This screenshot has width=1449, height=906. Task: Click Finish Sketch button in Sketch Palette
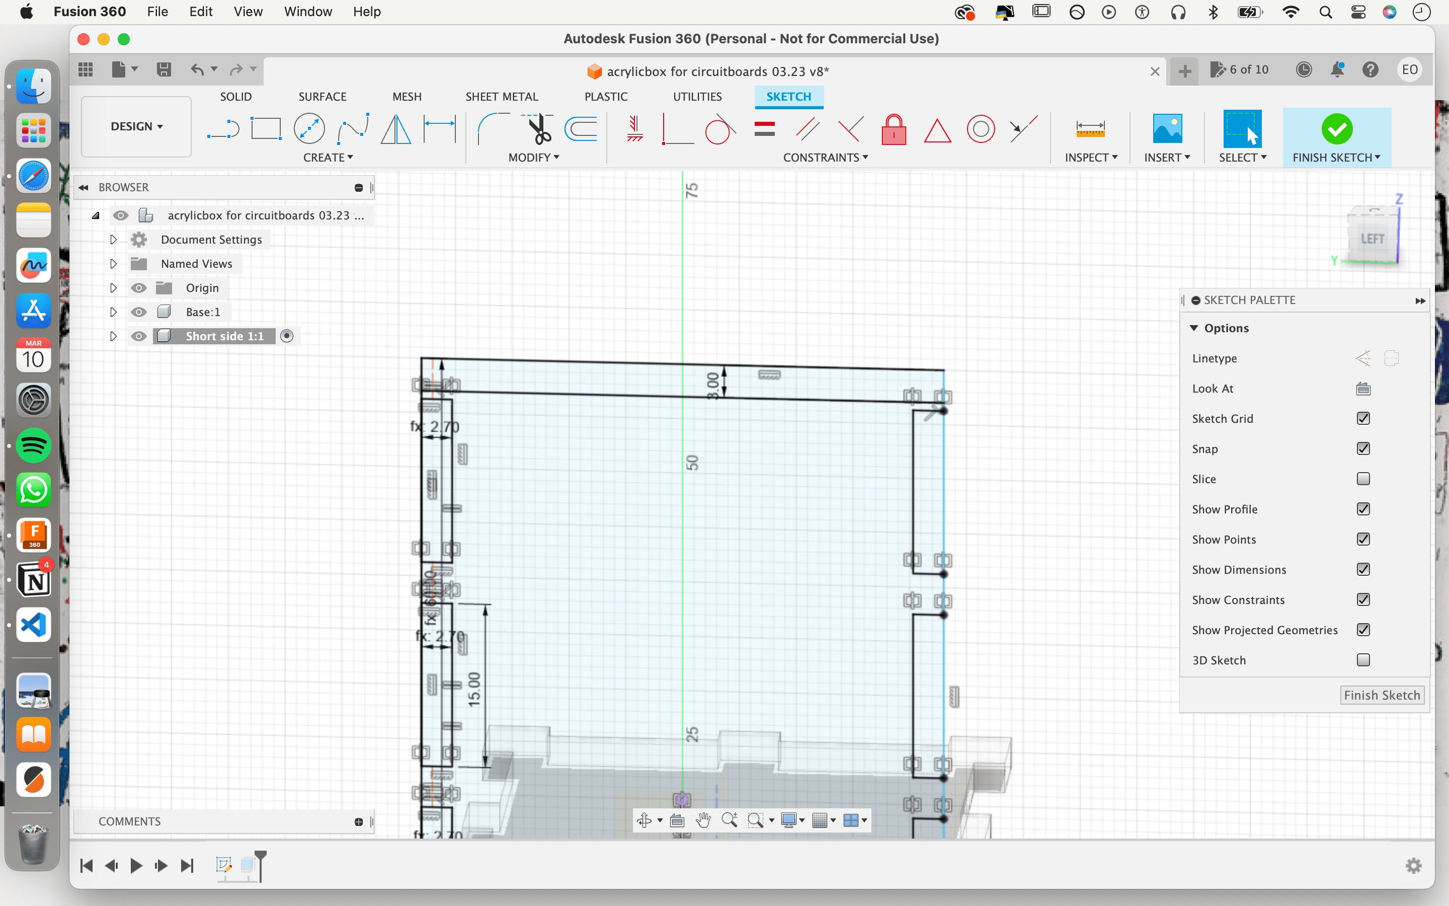point(1382,695)
